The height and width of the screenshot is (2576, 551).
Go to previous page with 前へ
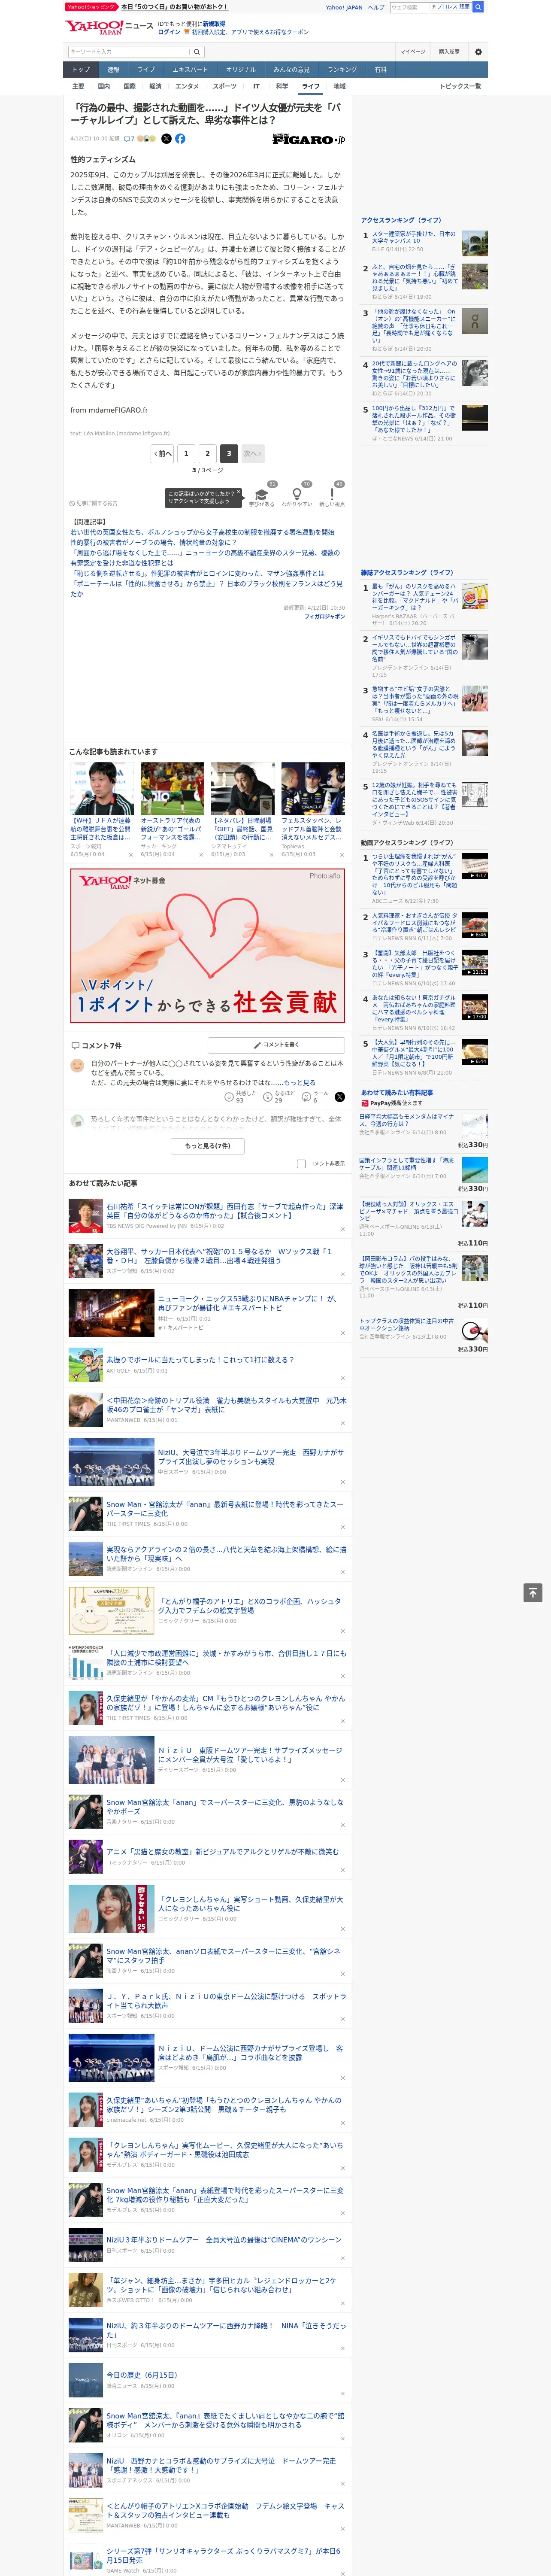pyautogui.click(x=162, y=453)
